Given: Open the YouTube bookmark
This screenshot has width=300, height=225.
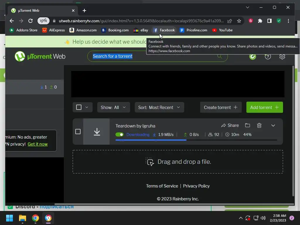Looking at the screenshot, I should tap(222, 30).
